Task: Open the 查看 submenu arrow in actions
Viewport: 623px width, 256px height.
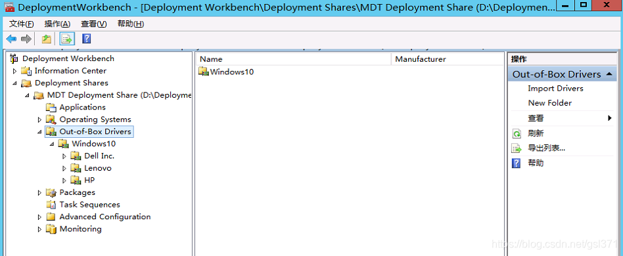Action: (x=609, y=118)
